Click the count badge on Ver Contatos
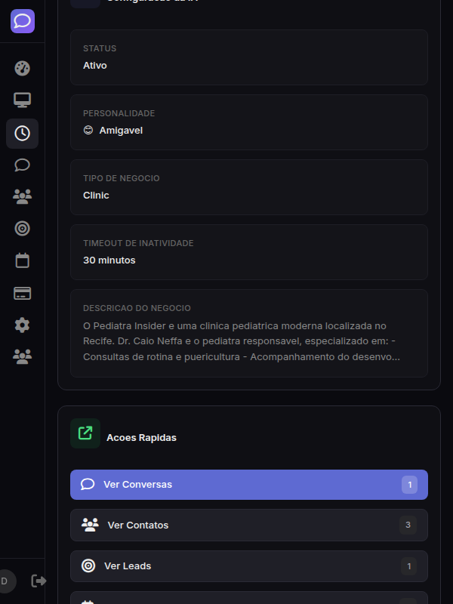This screenshot has height=604, width=453. [x=408, y=525]
